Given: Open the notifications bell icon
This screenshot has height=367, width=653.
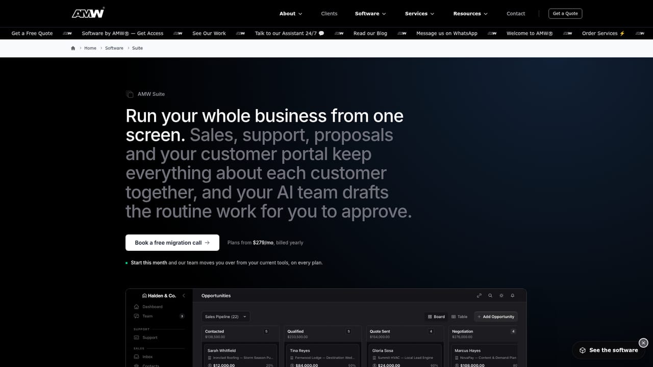Looking at the screenshot, I should (513, 296).
